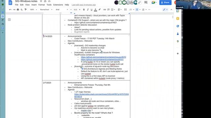The width and height of the screenshot is (211, 118).
Task: Open containerd issues 8070 link
Action: pyautogui.click(x=104, y=57)
